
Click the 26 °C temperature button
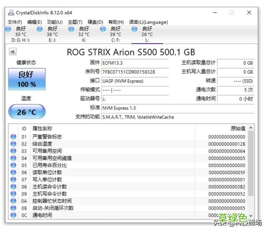click(27, 112)
